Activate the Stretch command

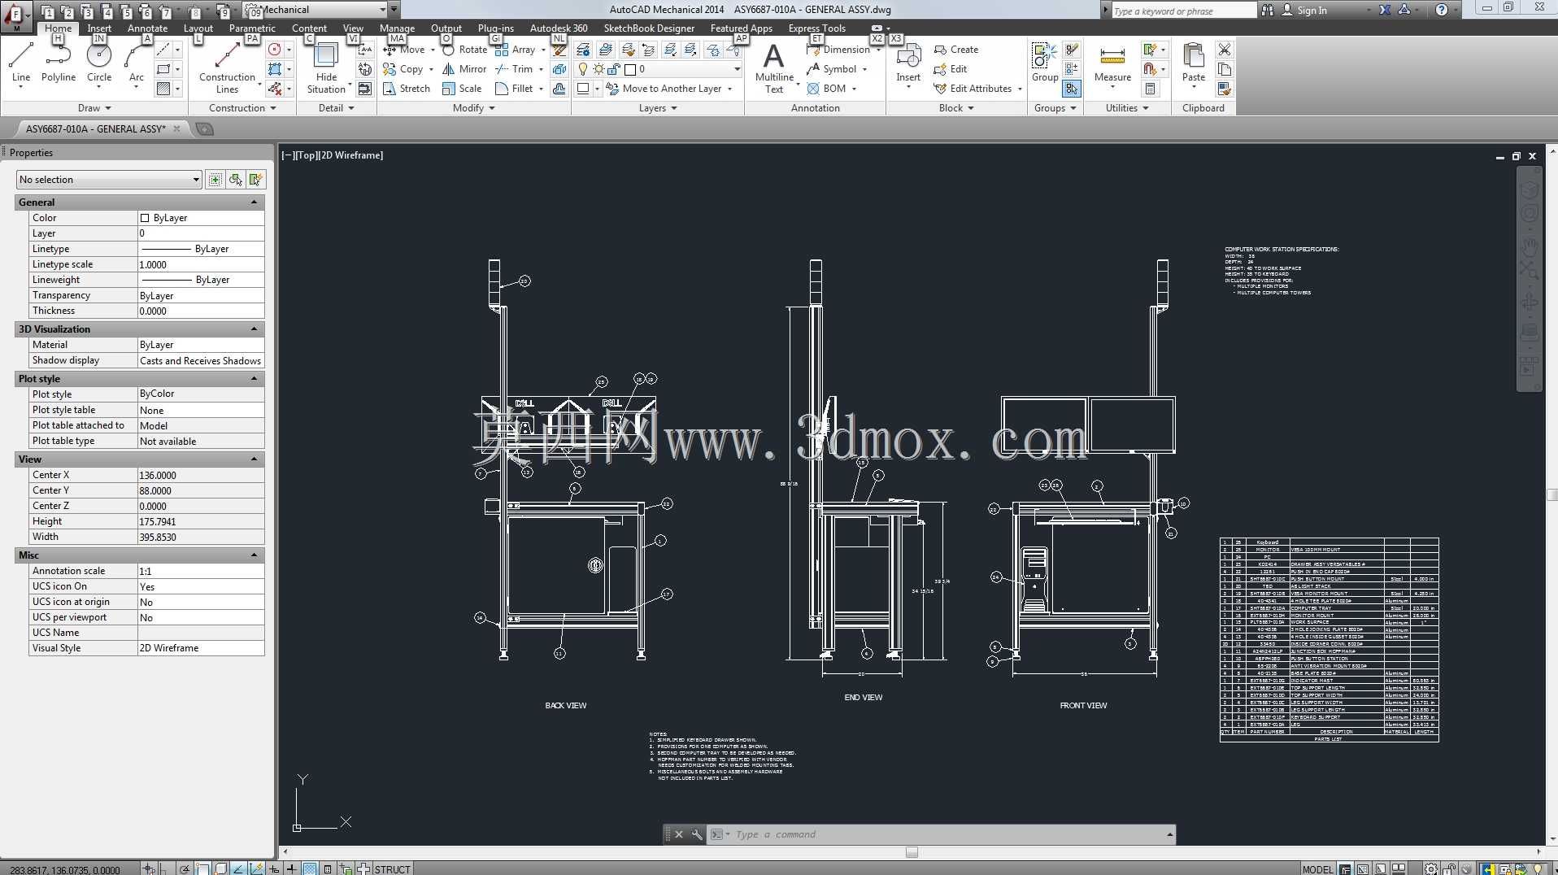point(407,89)
